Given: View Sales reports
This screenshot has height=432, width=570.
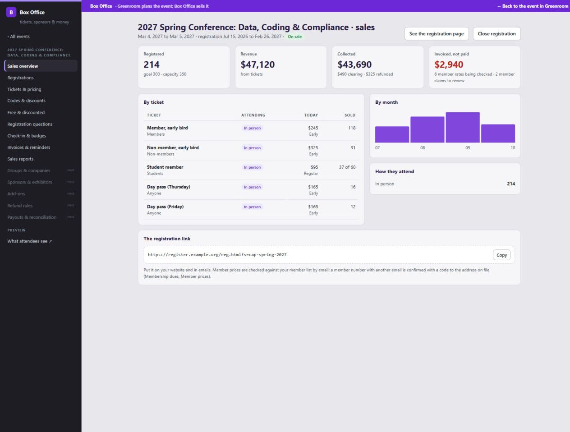Looking at the screenshot, I should pos(41,159).
